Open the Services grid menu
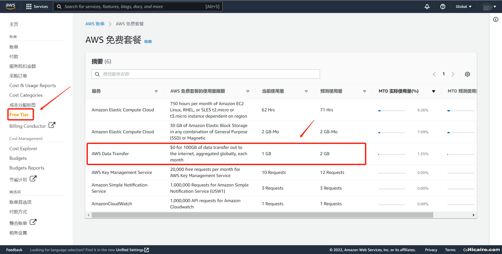 click(x=37, y=7)
